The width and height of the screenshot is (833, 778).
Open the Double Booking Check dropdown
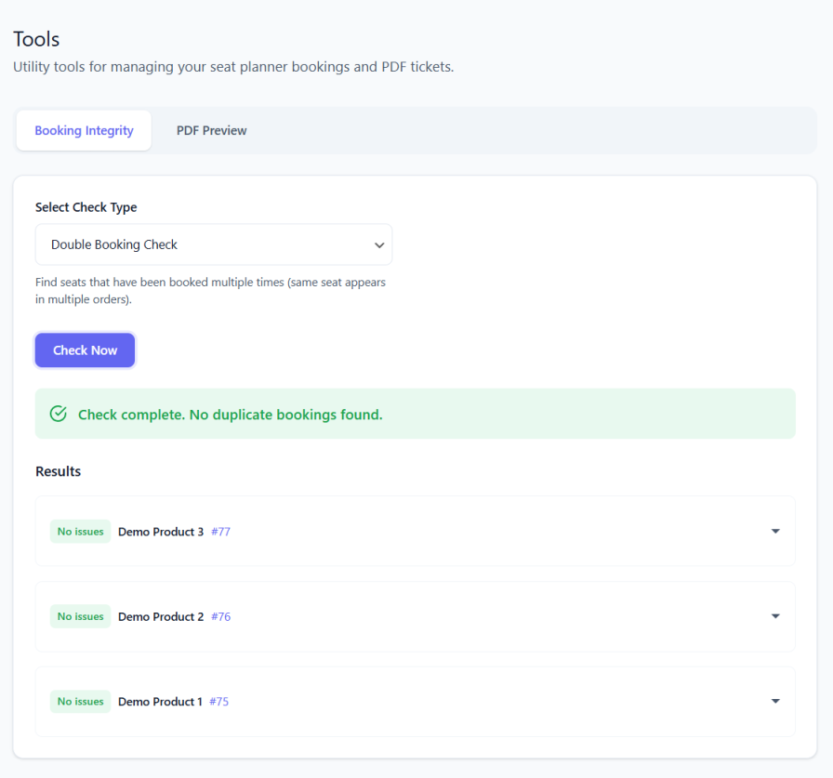point(214,244)
